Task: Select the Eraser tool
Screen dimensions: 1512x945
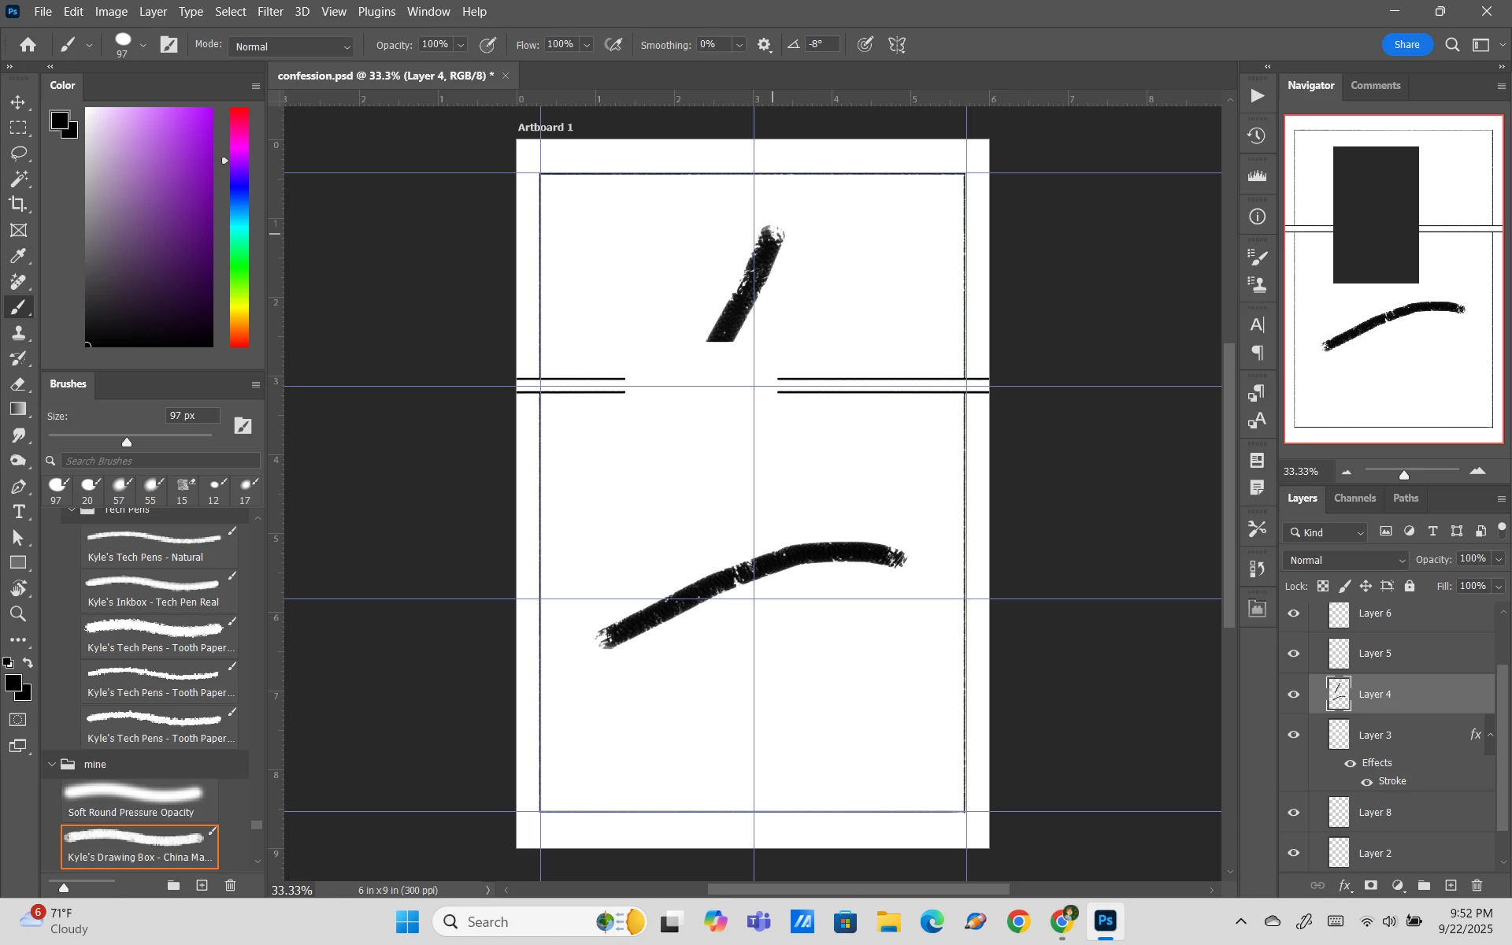Action: tap(18, 384)
